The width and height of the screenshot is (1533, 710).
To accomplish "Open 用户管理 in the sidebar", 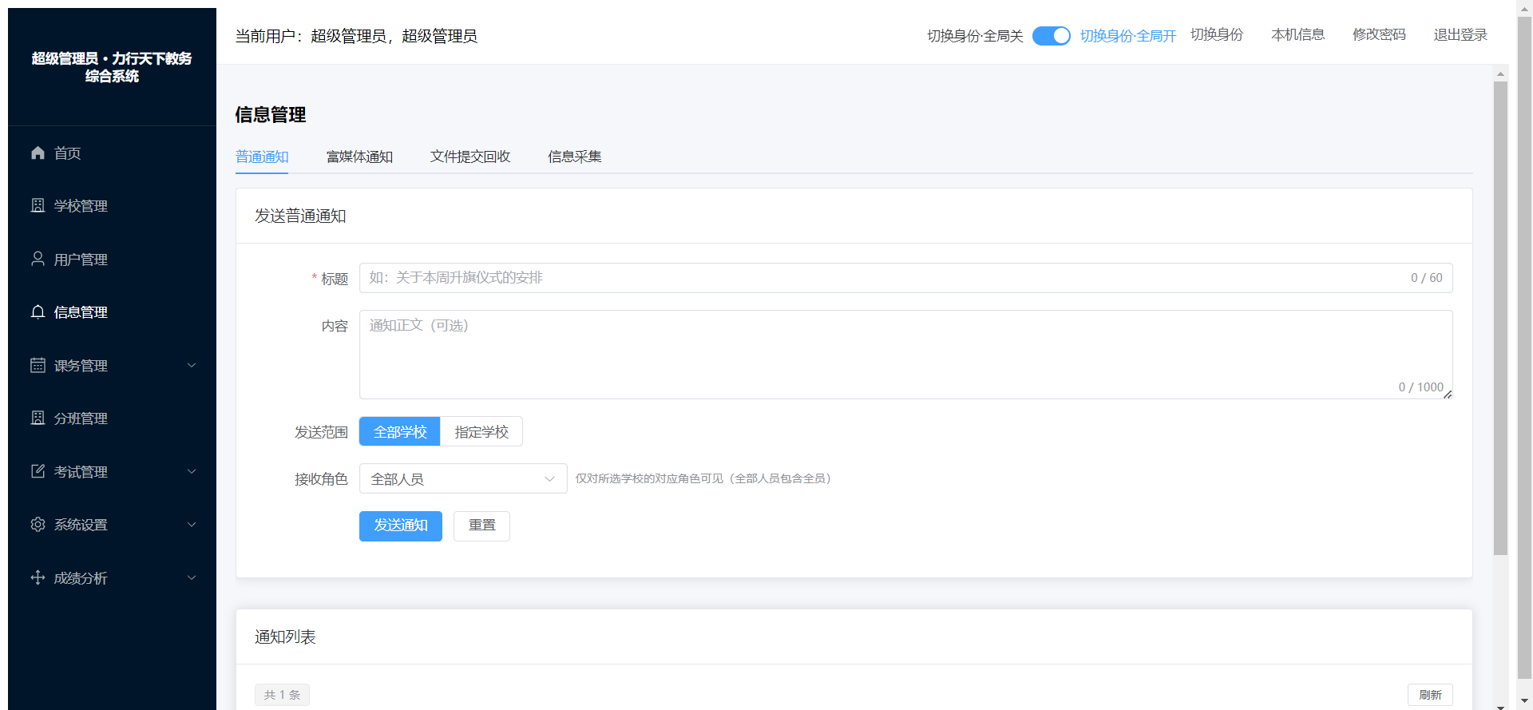I will (112, 259).
